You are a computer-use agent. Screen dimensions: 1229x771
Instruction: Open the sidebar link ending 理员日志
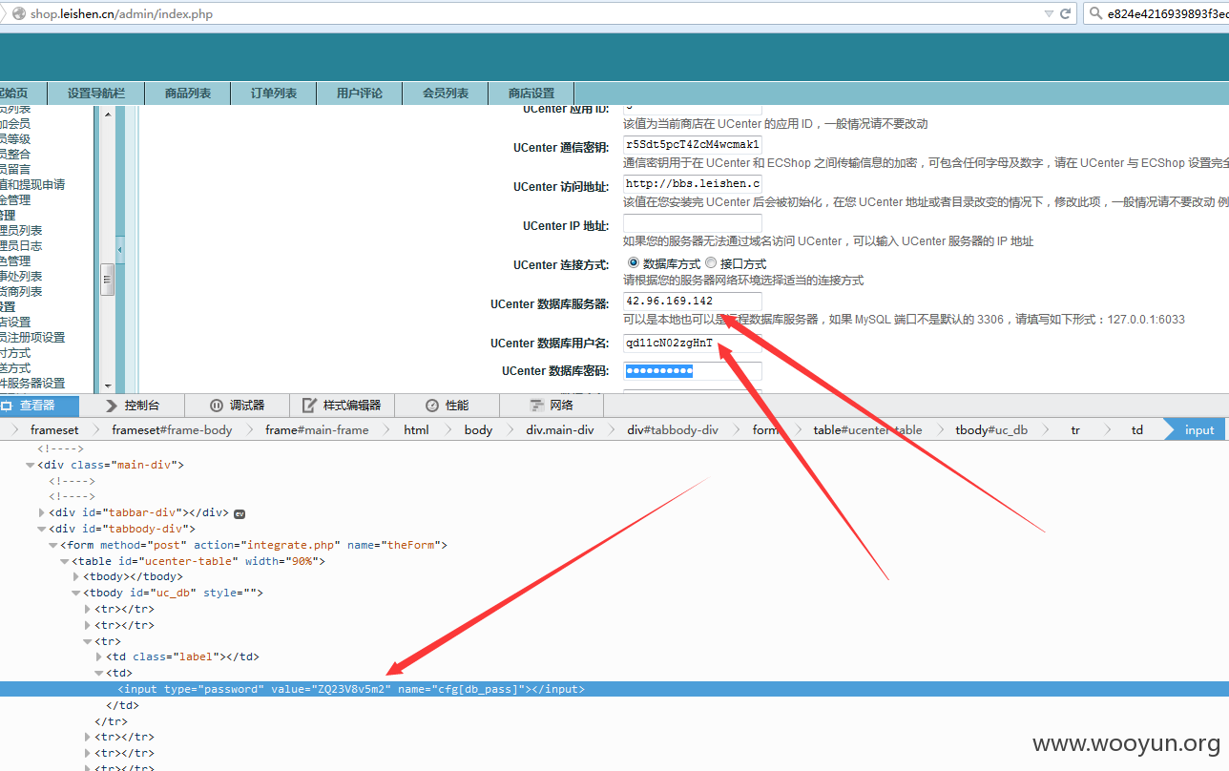tap(21, 245)
